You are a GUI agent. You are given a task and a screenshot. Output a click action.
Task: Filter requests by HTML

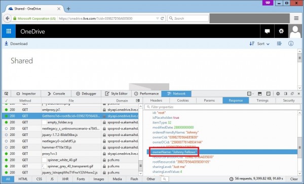(x=23, y=179)
